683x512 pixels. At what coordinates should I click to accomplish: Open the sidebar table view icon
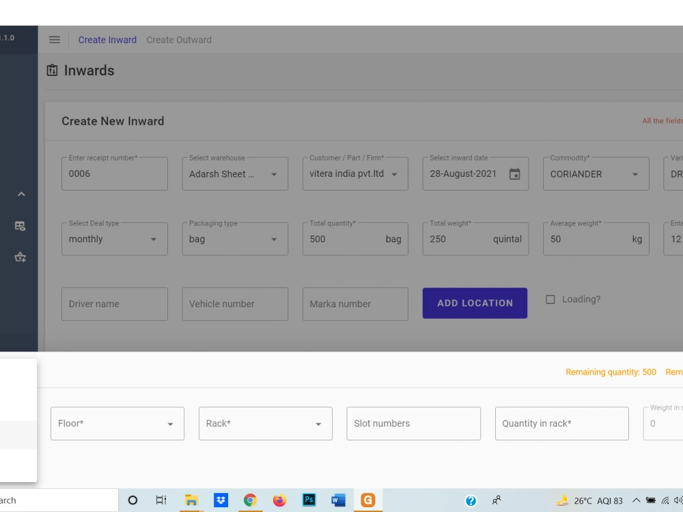point(20,226)
